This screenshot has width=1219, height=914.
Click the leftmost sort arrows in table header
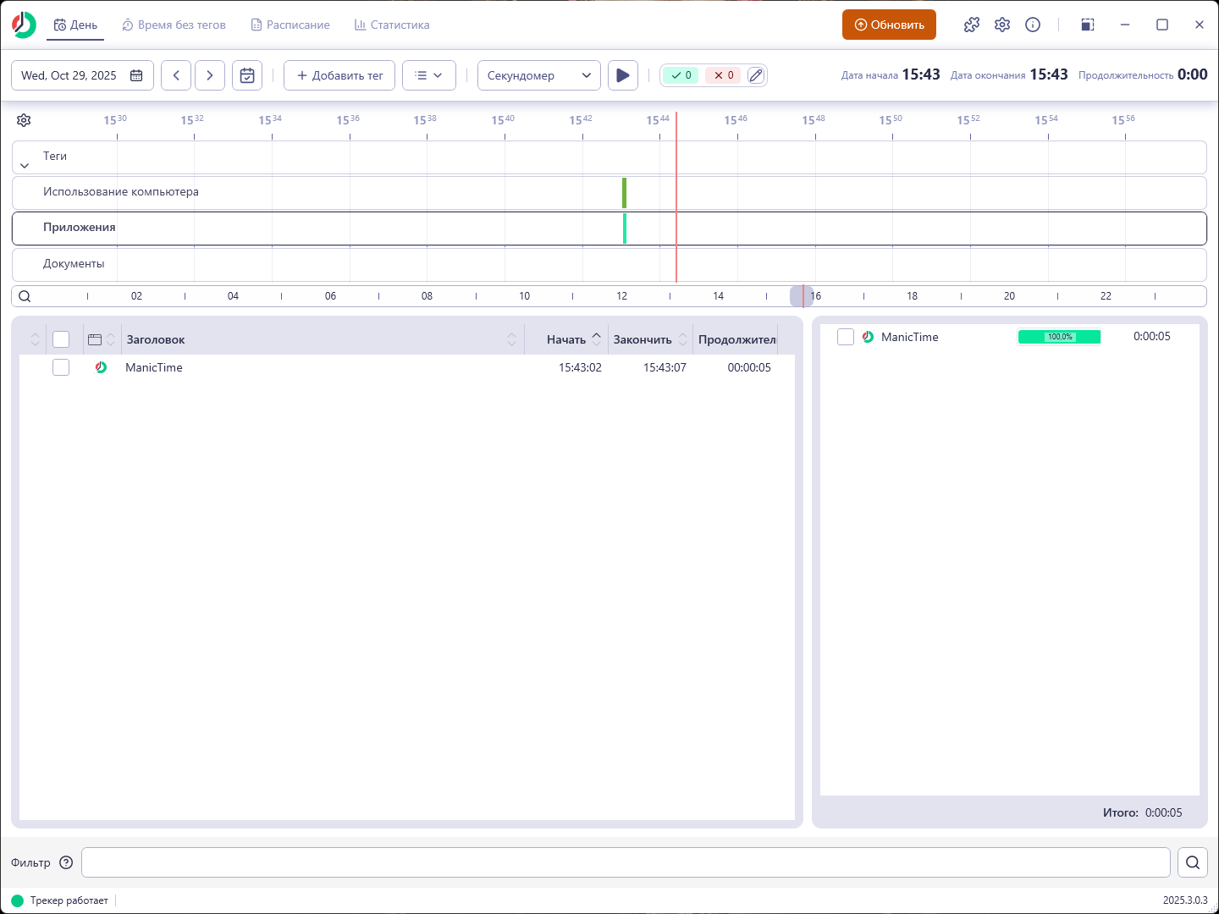(35, 339)
